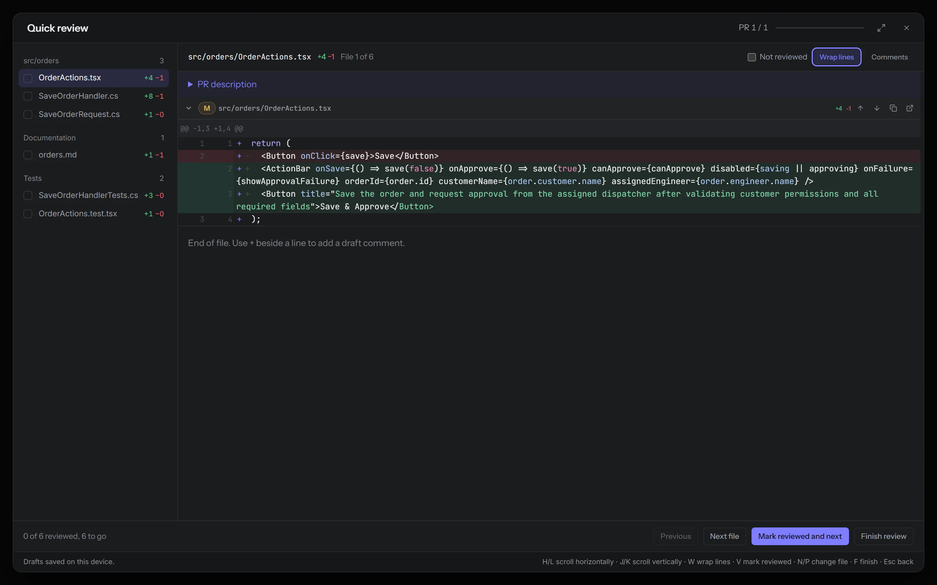Click the '0 of 6 reviewed, 6 to go' status
Viewport: 937px width, 585px height.
(x=65, y=536)
